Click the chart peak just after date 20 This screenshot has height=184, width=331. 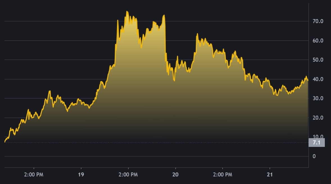[x=197, y=34]
